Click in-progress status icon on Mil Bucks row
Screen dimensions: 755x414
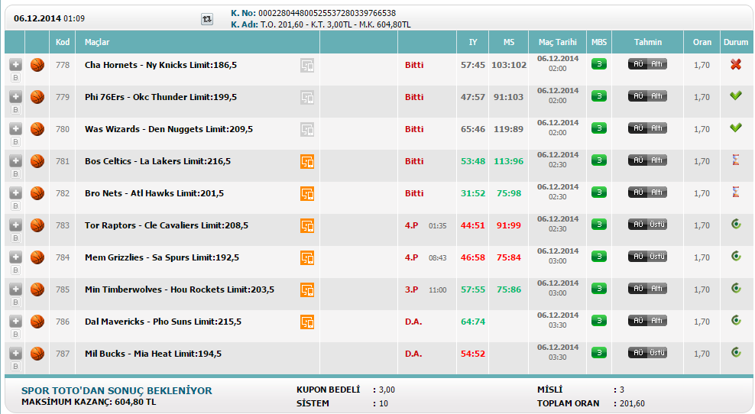pos(736,352)
